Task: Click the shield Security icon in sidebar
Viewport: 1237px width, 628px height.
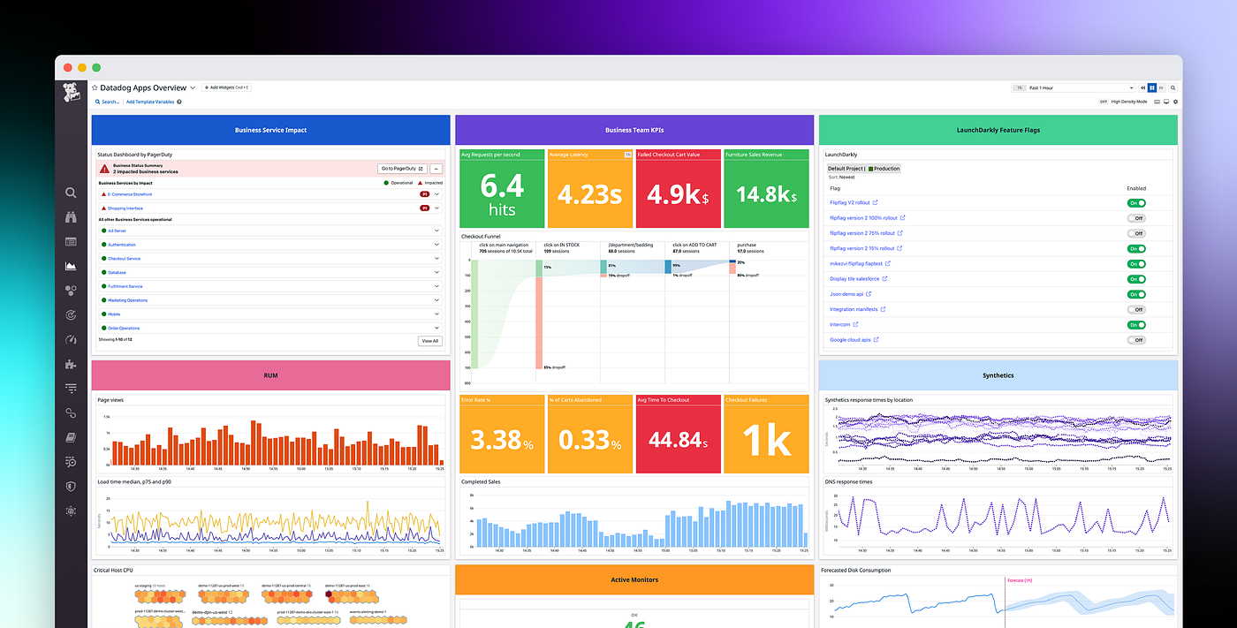Action: click(x=71, y=486)
